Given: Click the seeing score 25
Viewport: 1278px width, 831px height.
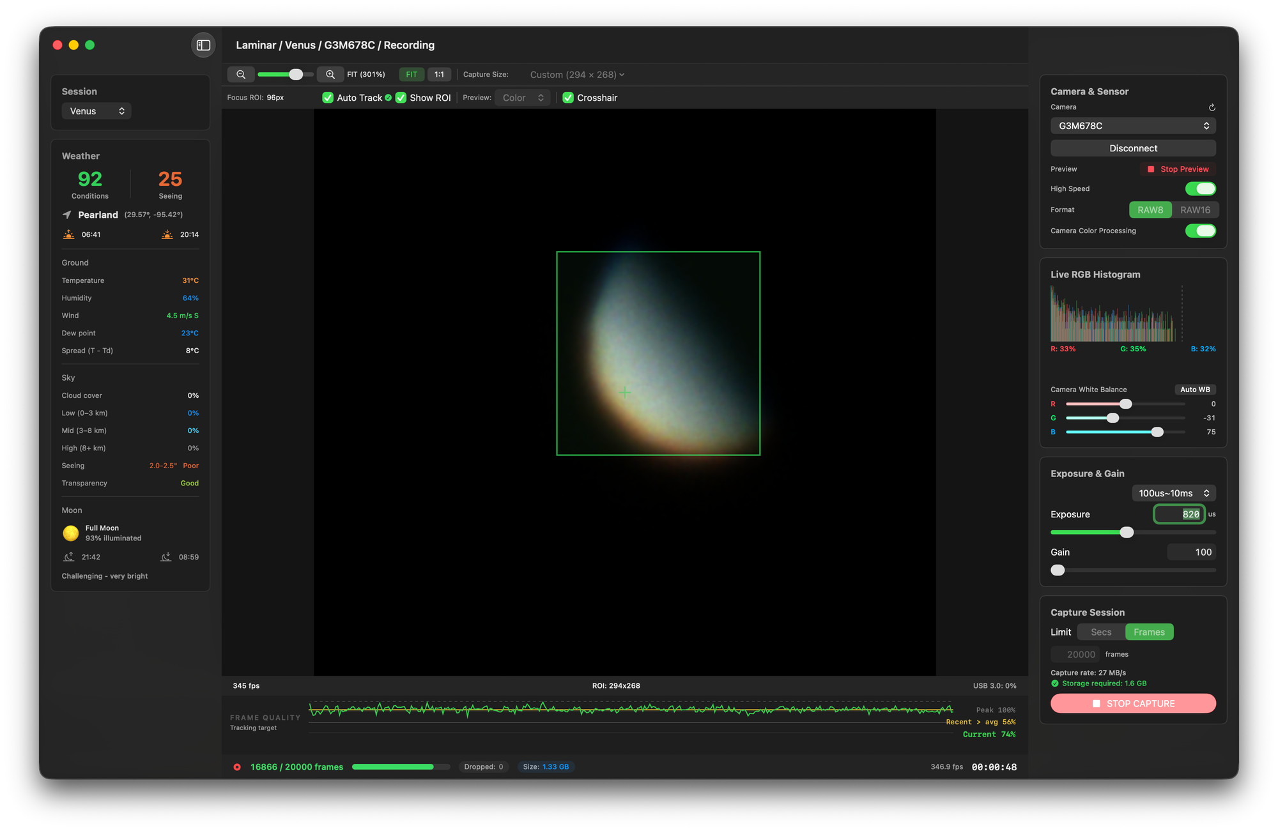Looking at the screenshot, I should pos(170,179).
